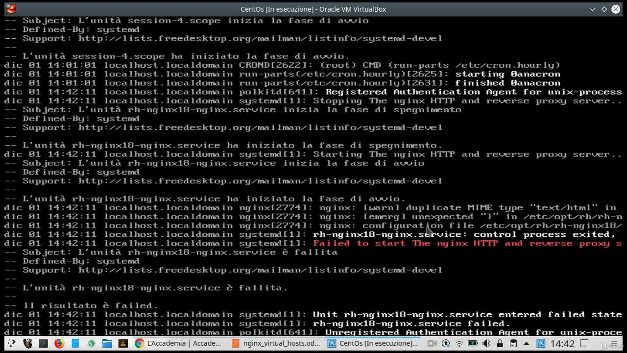627x353 pixels.
Task: Click the red 'Failed to start The nginx' line
Action: (467, 244)
